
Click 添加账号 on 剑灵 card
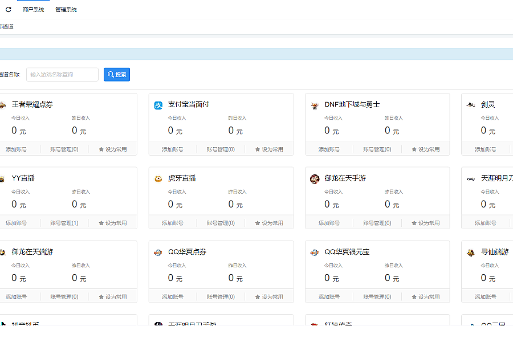point(485,149)
